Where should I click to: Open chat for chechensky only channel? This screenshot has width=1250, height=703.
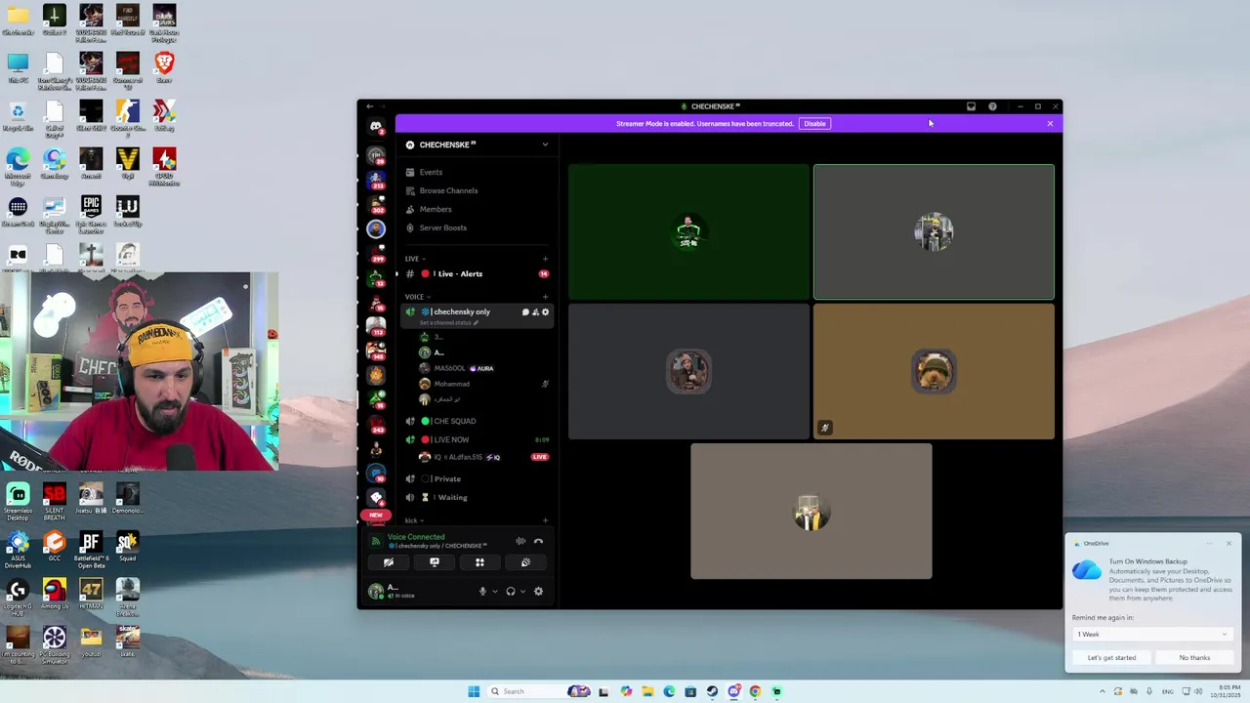[x=525, y=311]
